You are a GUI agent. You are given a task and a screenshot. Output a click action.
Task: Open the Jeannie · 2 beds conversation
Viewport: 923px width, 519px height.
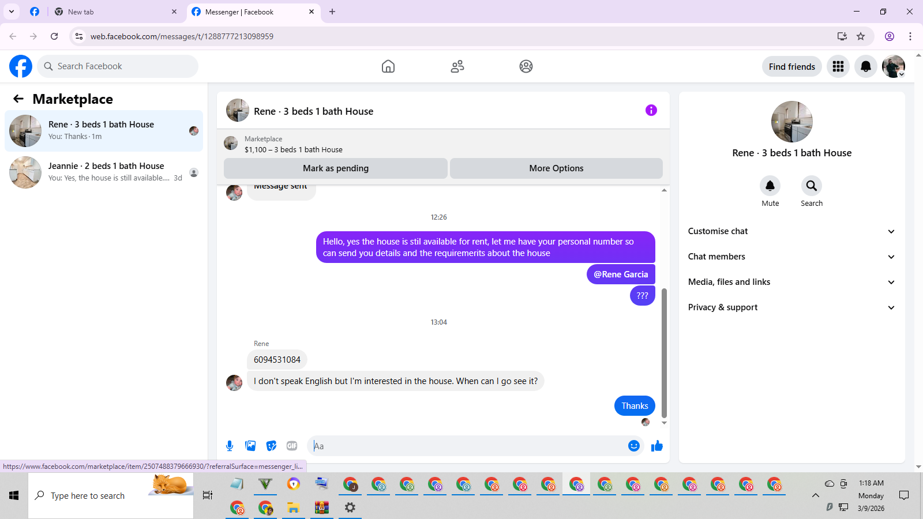coord(104,172)
